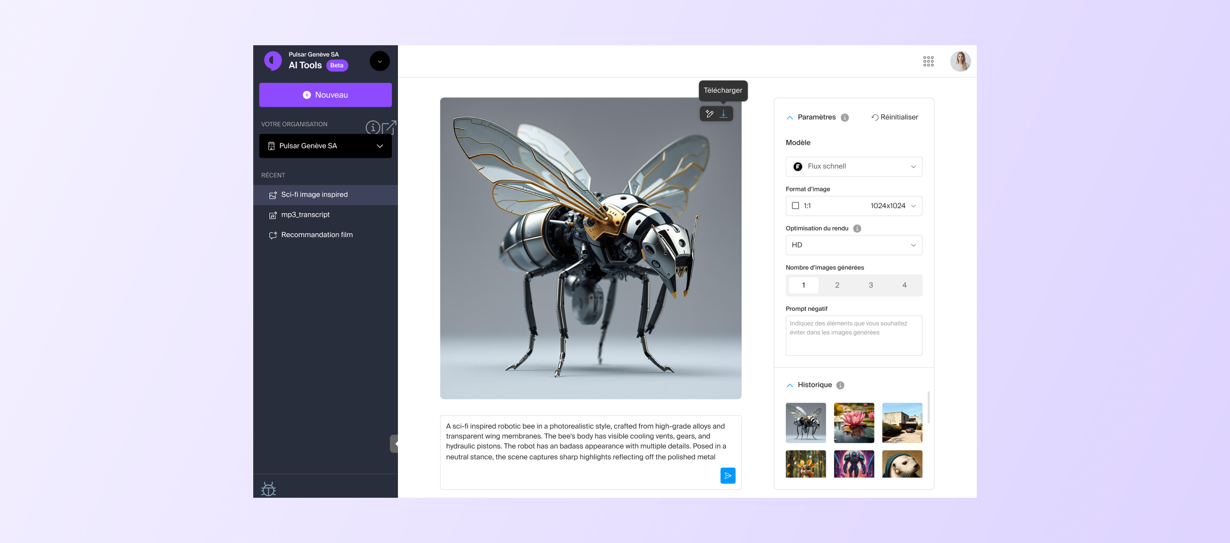Select robotic bee history thumbnail

point(806,423)
